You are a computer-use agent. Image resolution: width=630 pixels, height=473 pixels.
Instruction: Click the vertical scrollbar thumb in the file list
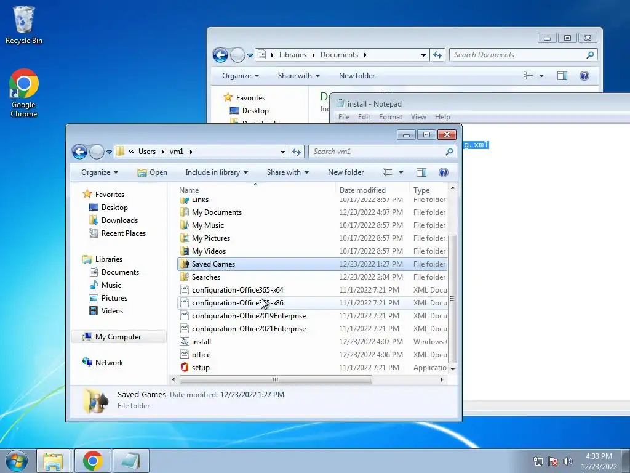[453, 299]
